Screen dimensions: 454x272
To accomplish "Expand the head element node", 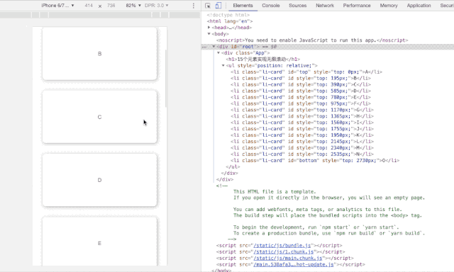I will 209,28.
